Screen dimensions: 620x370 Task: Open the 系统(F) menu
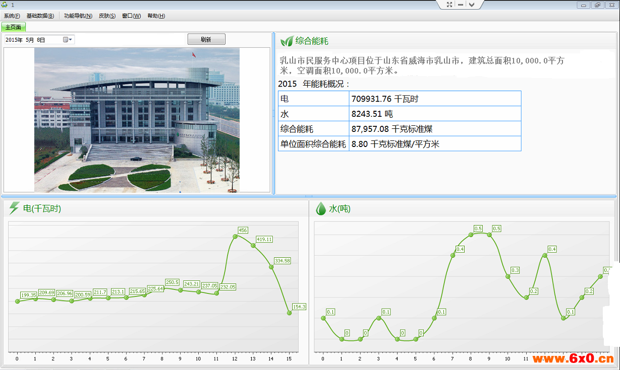[x=12, y=16]
